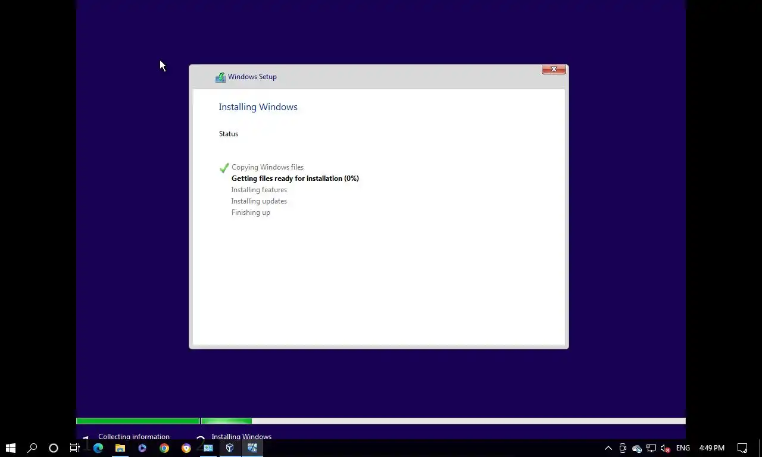Viewport: 762px width, 457px height.
Task: Click the Installing updates step
Action: pyautogui.click(x=259, y=201)
